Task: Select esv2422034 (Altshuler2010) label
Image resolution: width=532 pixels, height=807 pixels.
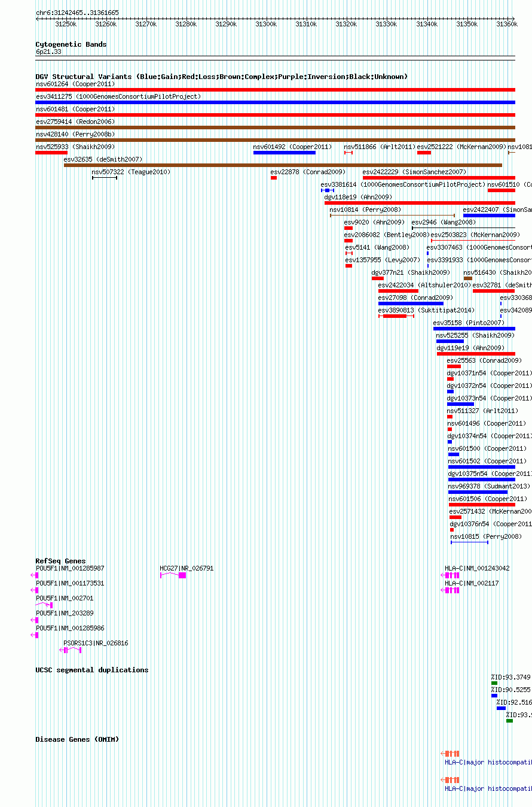Action: 424,285
